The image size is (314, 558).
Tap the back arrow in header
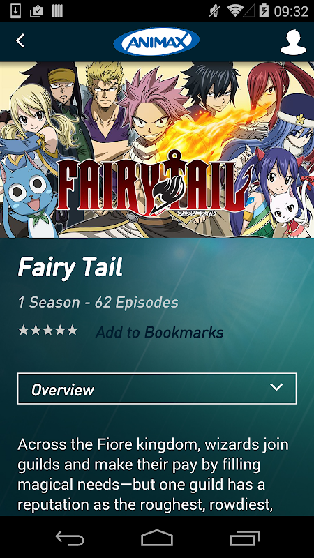[20, 41]
